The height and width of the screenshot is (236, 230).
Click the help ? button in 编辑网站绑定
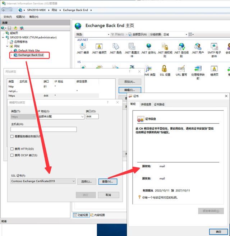(107, 102)
